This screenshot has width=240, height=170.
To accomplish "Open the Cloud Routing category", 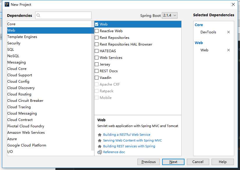I will pos(49,94).
